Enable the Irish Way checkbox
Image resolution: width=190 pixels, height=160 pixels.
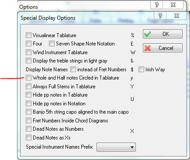click(141, 70)
